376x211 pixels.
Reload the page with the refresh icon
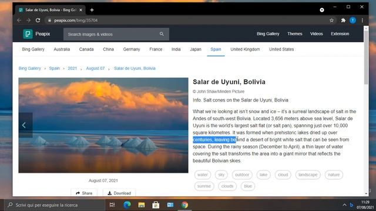point(38,21)
